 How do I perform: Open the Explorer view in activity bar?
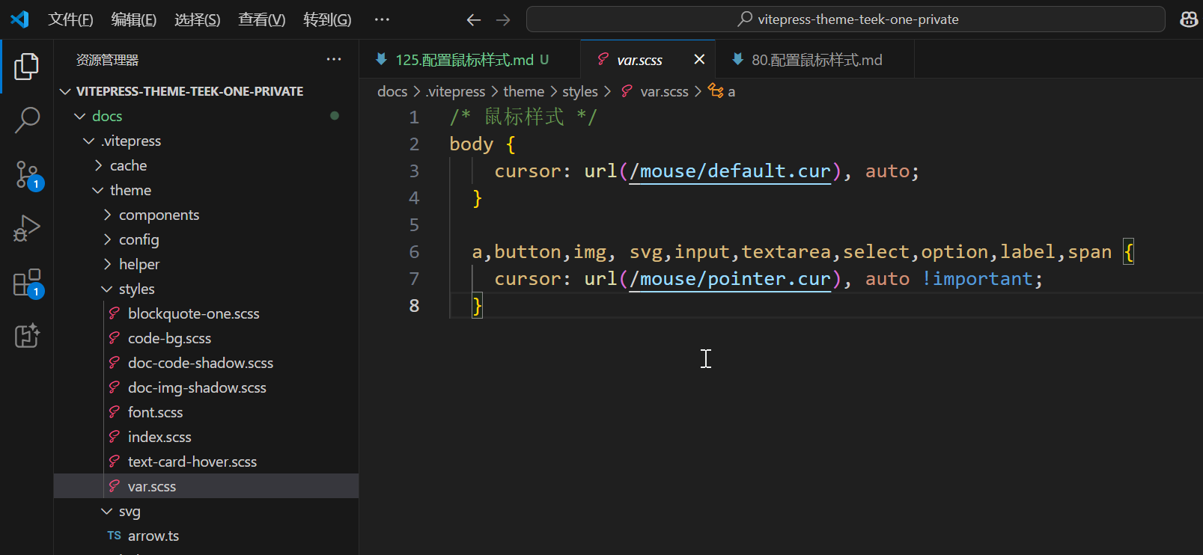coord(27,67)
